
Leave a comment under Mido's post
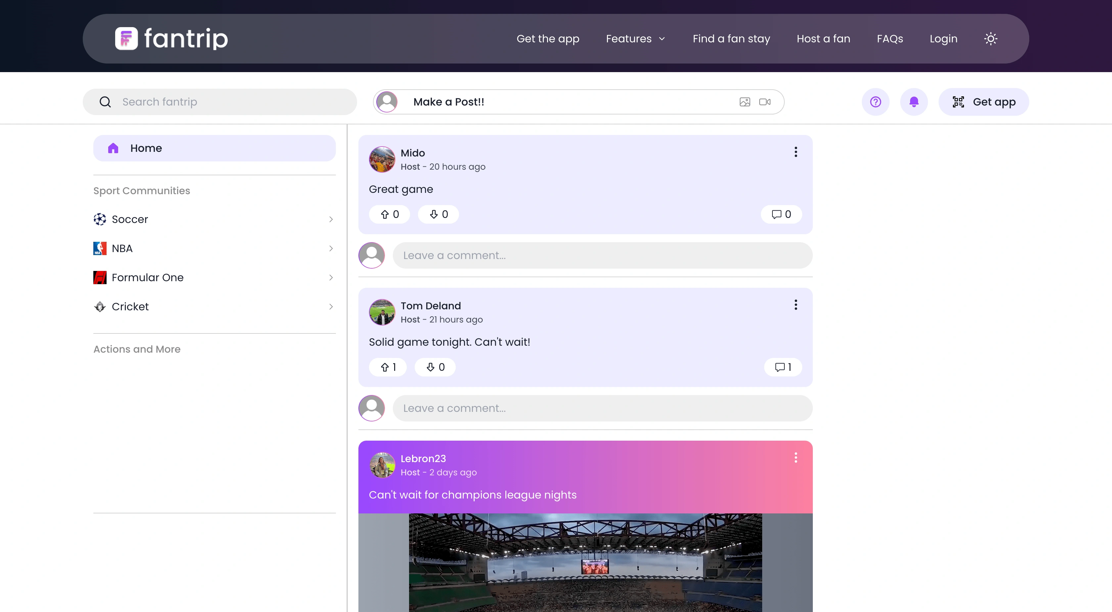click(603, 255)
